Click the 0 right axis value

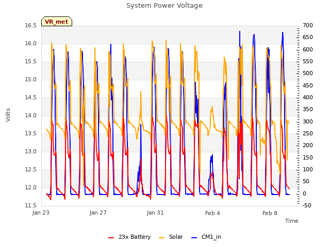click(x=305, y=193)
